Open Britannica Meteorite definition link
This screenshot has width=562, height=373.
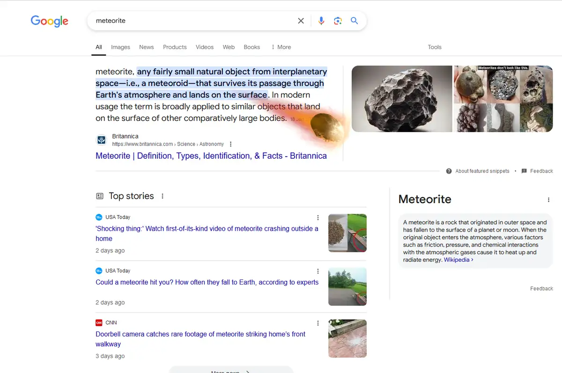[211, 156]
